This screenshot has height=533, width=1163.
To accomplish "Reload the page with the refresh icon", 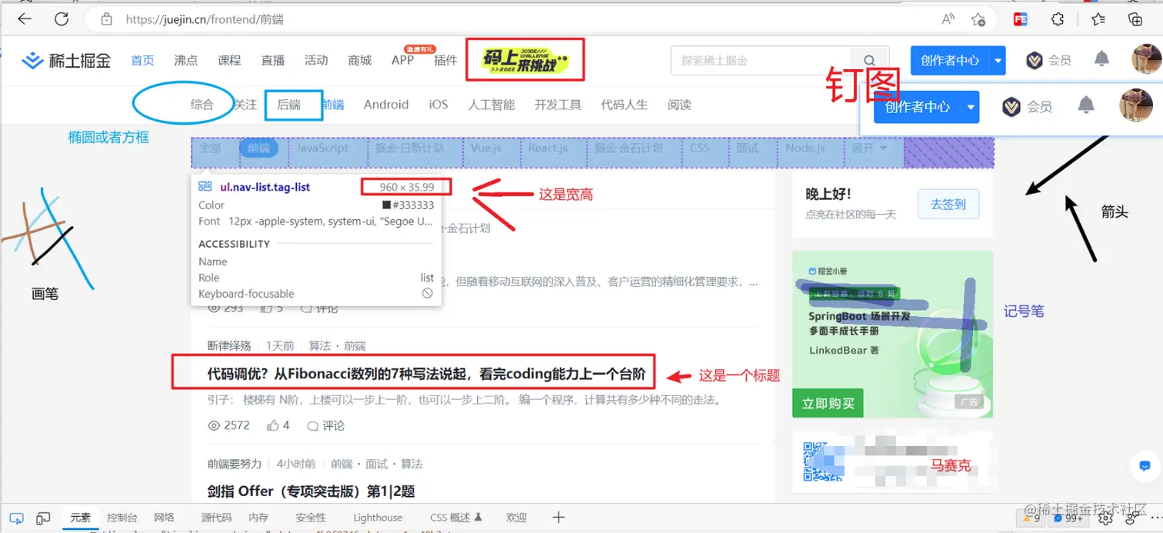I will coord(62,19).
